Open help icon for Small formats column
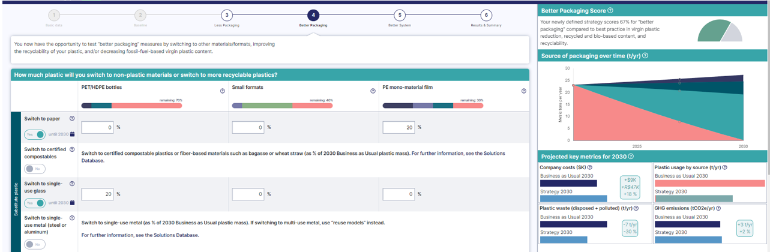 pyautogui.click(x=373, y=91)
